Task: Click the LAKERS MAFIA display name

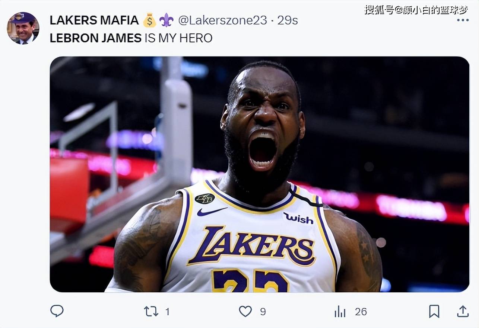Action: pos(94,20)
